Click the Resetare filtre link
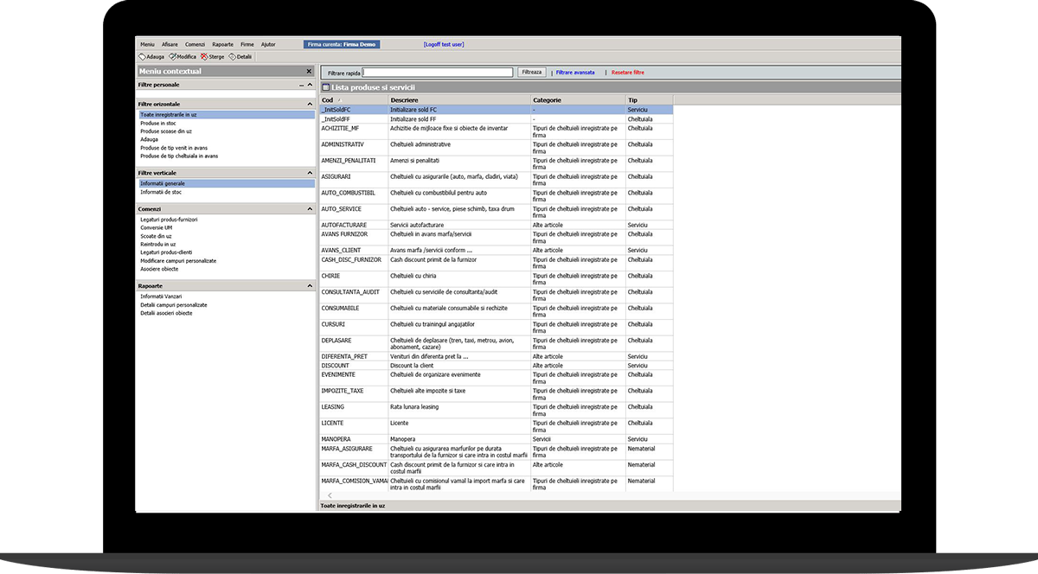 627,73
